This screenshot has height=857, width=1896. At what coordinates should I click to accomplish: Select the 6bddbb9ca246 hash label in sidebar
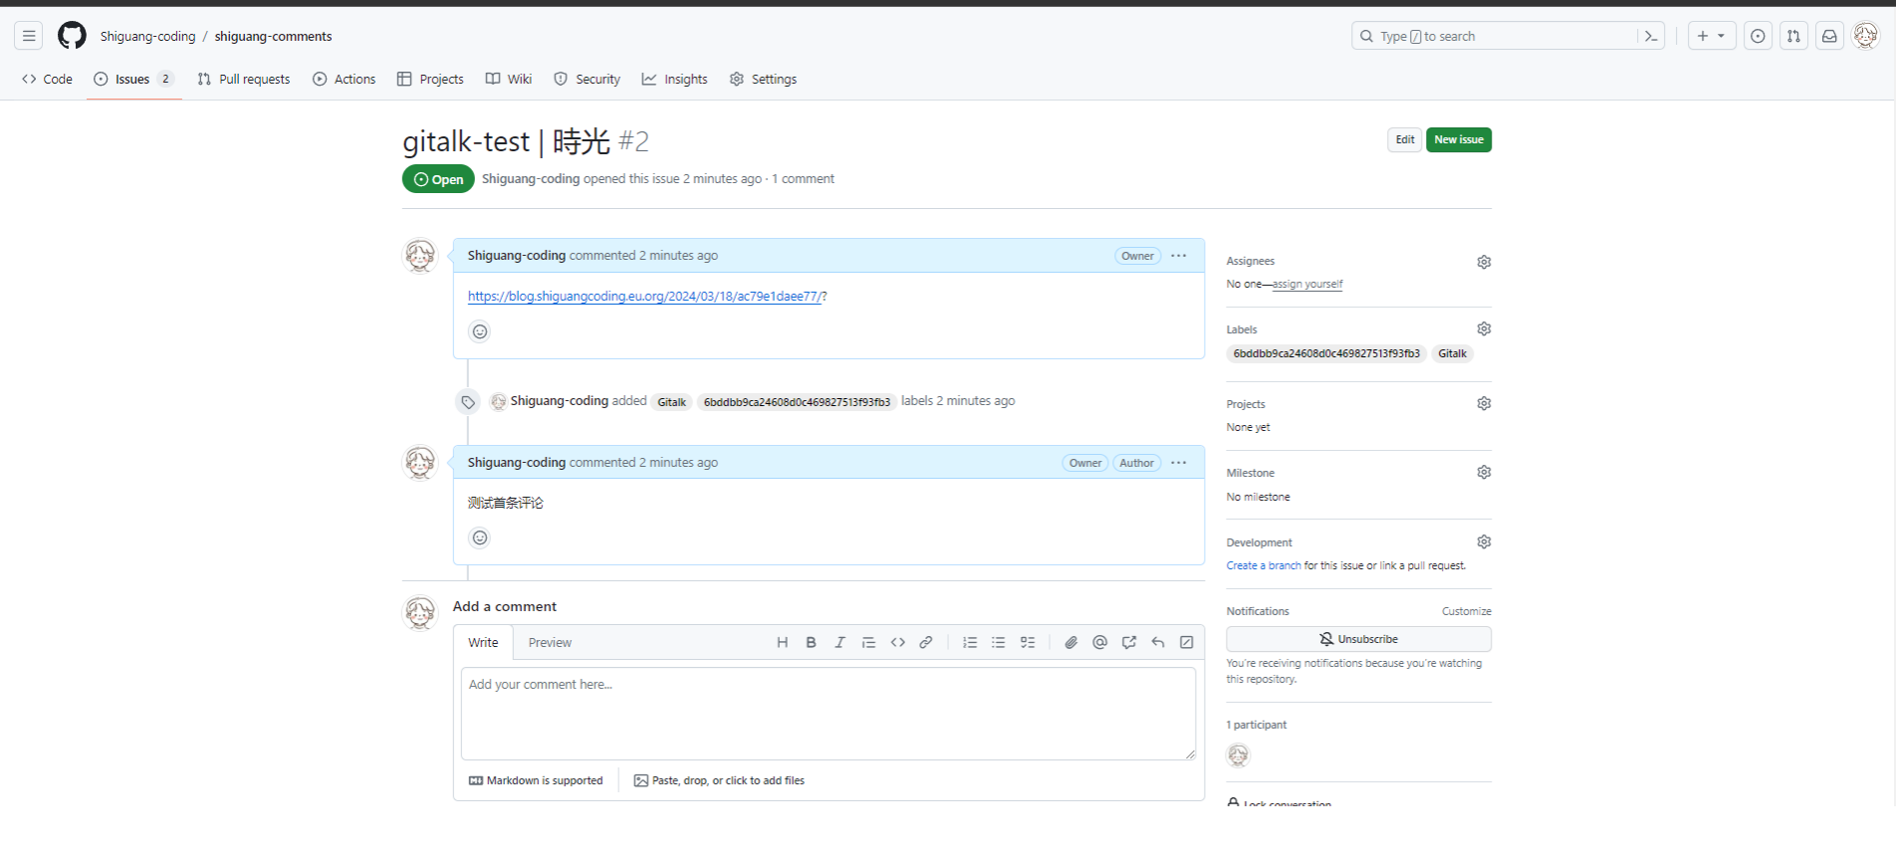click(1326, 354)
